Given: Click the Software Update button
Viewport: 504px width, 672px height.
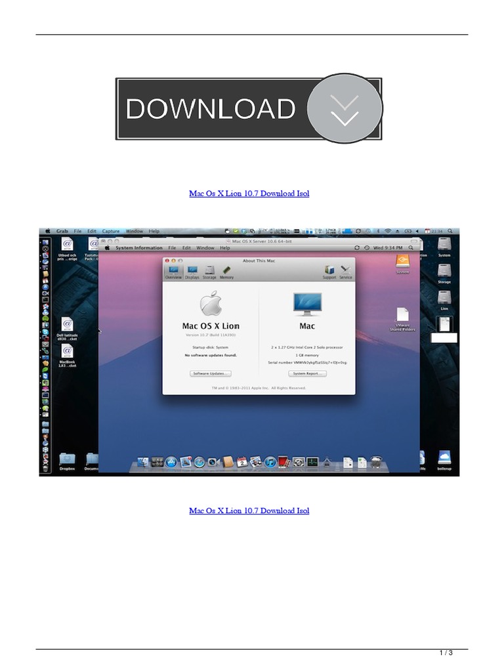Looking at the screenshot, I should (x=211, y=373).
